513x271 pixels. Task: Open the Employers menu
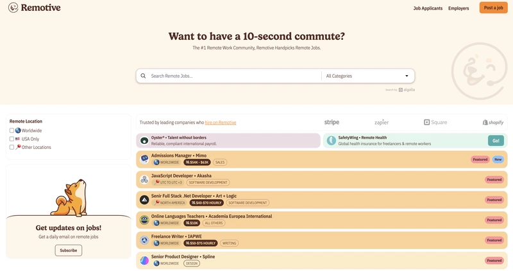point(458,8)
